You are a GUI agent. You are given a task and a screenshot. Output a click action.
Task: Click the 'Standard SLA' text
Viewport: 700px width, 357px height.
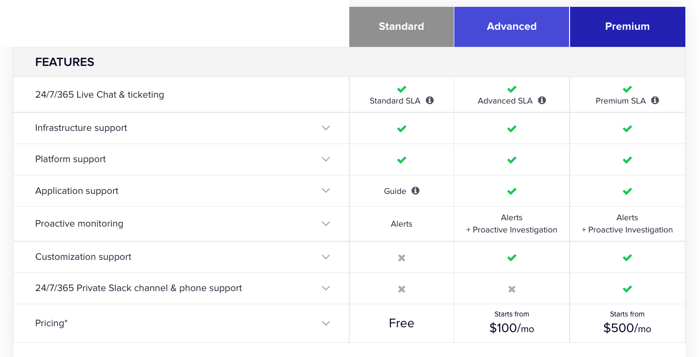coord(395,101)
